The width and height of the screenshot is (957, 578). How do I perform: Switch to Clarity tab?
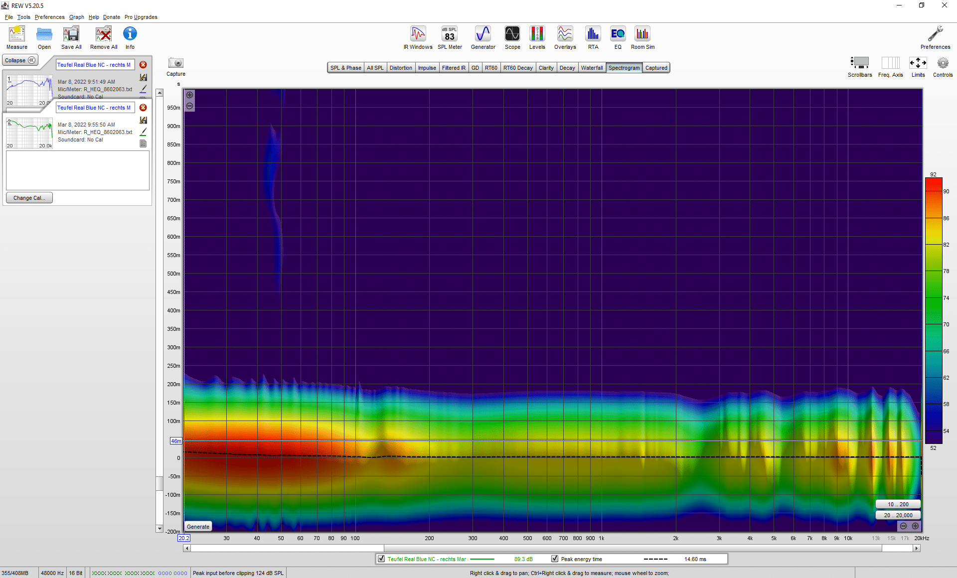click(x=546, y=68)
